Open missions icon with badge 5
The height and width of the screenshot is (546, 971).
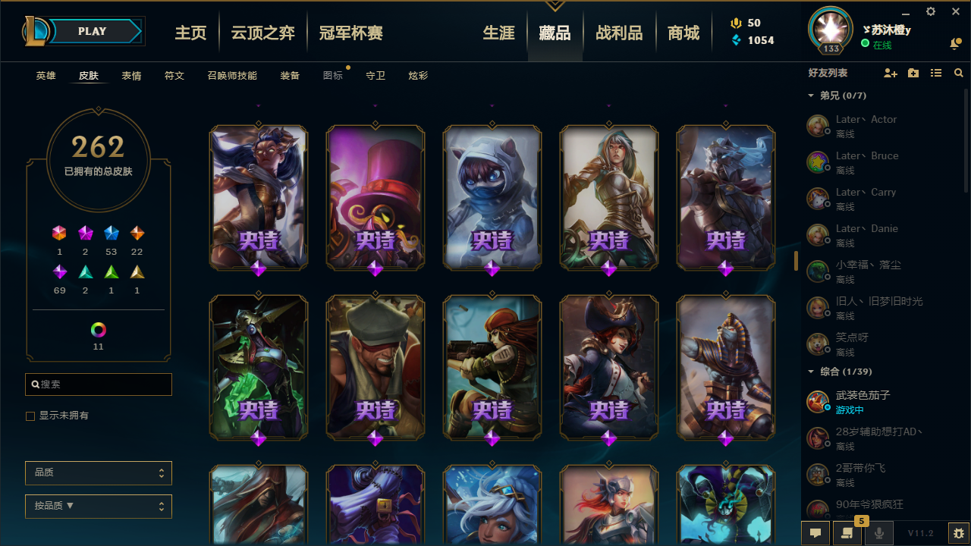pyautogui.click(x=846, y=533)
